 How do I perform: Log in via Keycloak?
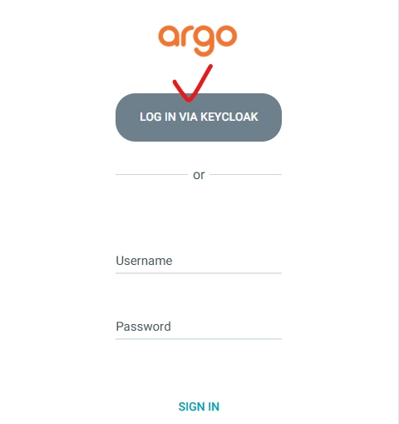tap(199, 117)
